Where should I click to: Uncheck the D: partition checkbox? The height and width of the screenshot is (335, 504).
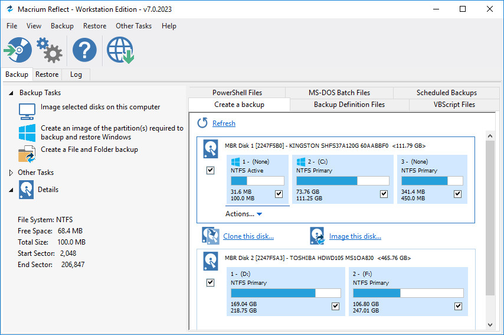pyautogui.click(x=335, y=306)
